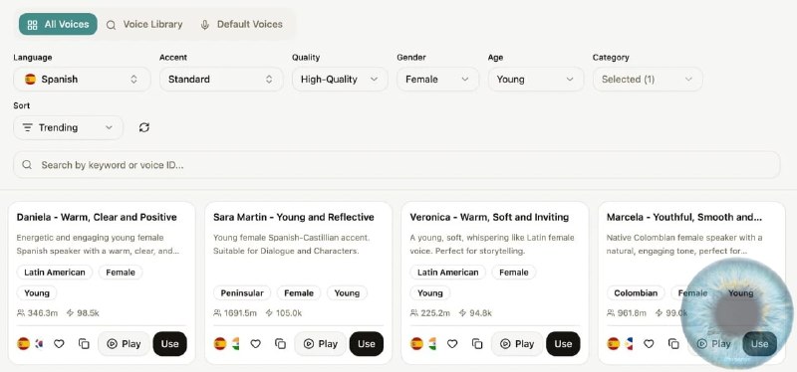
Task: Select the Latin American tag on Daniela
Action: pyautogui.click(x=55, y=273)
